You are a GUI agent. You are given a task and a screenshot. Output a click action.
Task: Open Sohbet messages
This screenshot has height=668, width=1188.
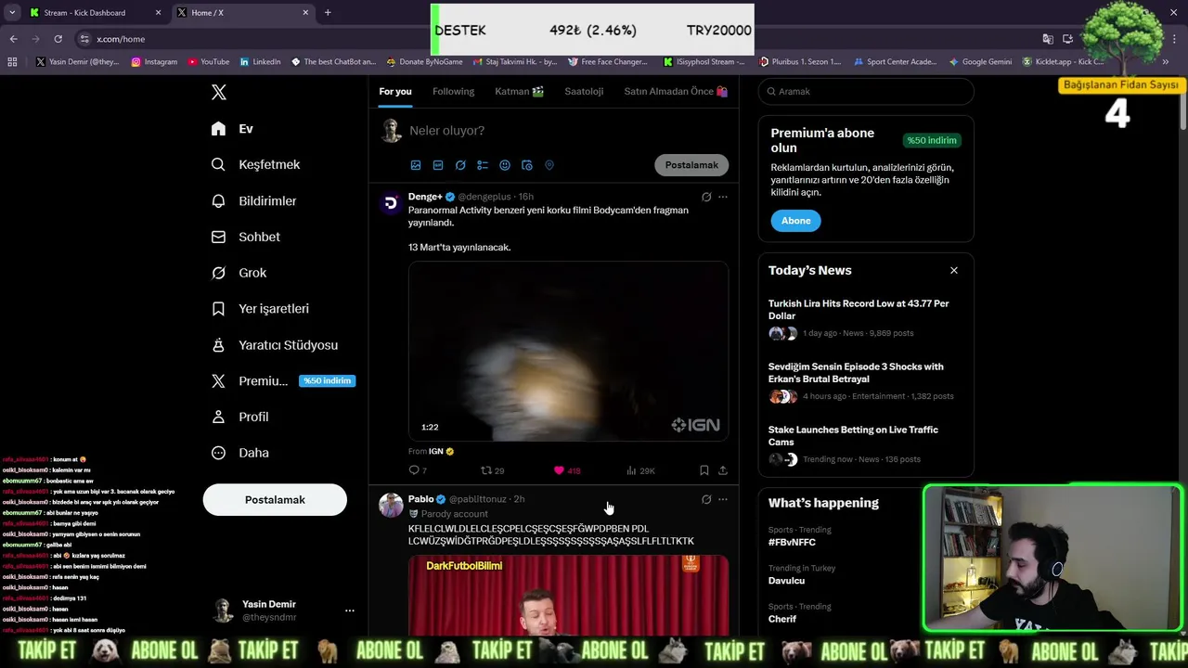[x=245, y=237]
